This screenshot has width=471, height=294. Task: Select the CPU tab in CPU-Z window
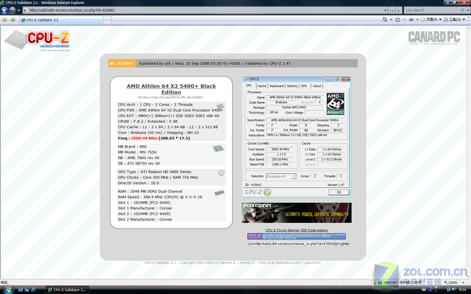248,86
